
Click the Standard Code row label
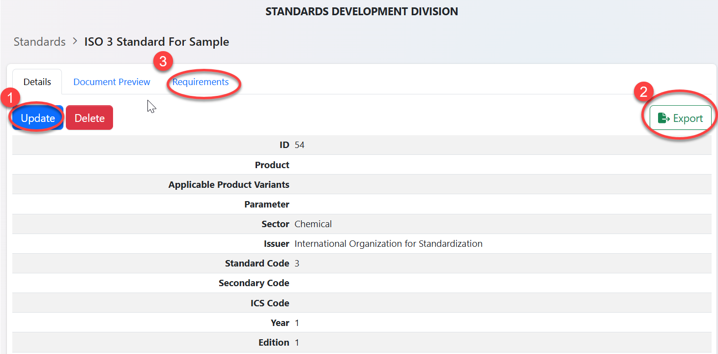pos(257,264)
